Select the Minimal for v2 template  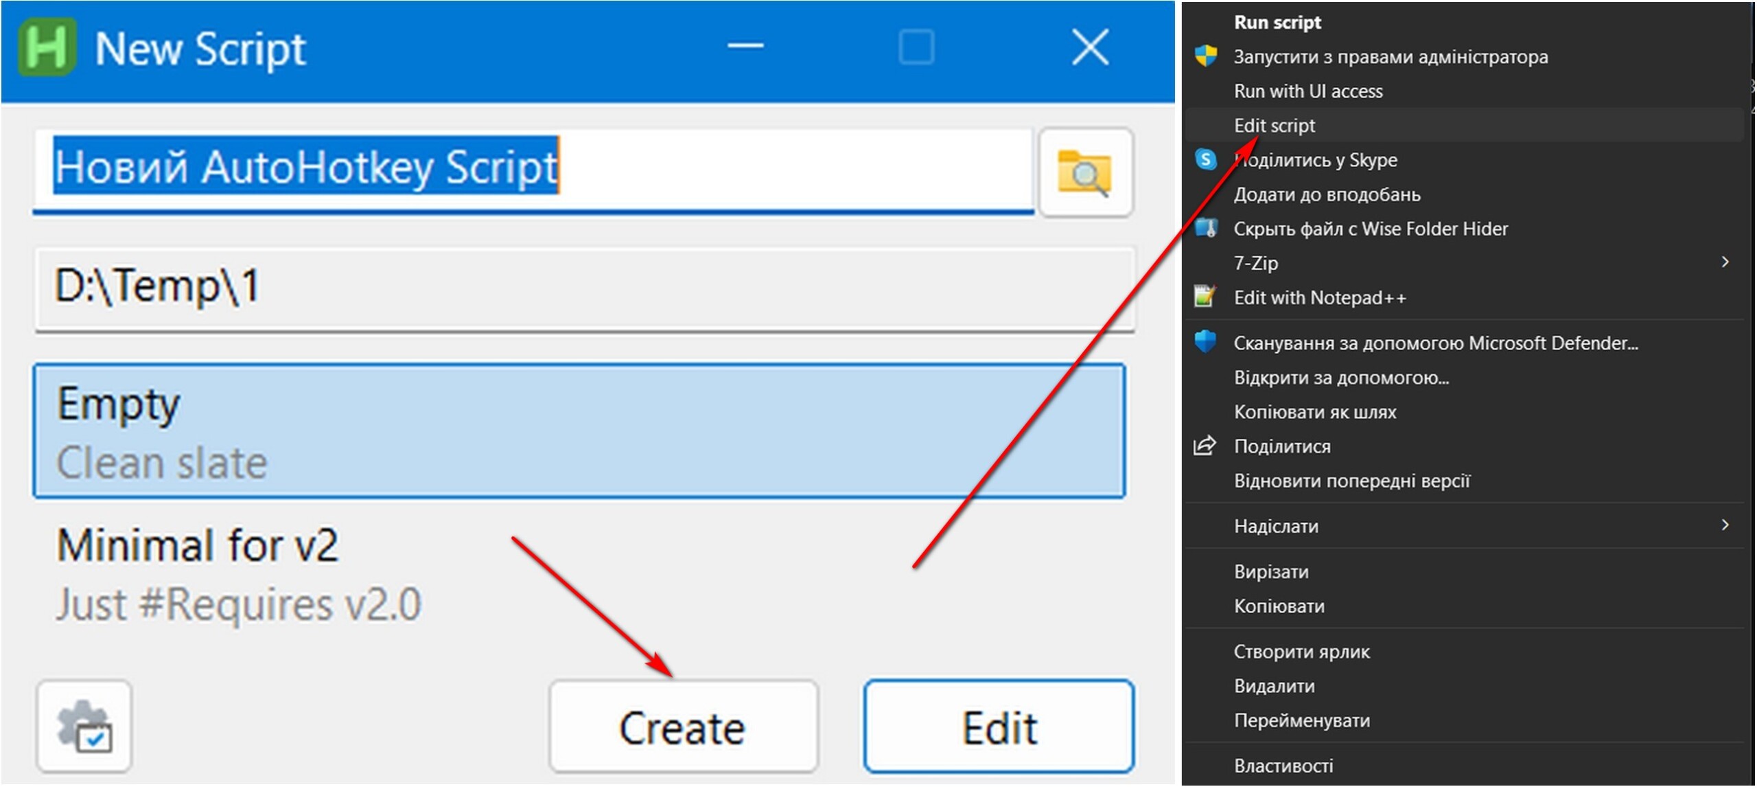click(579, 574)
